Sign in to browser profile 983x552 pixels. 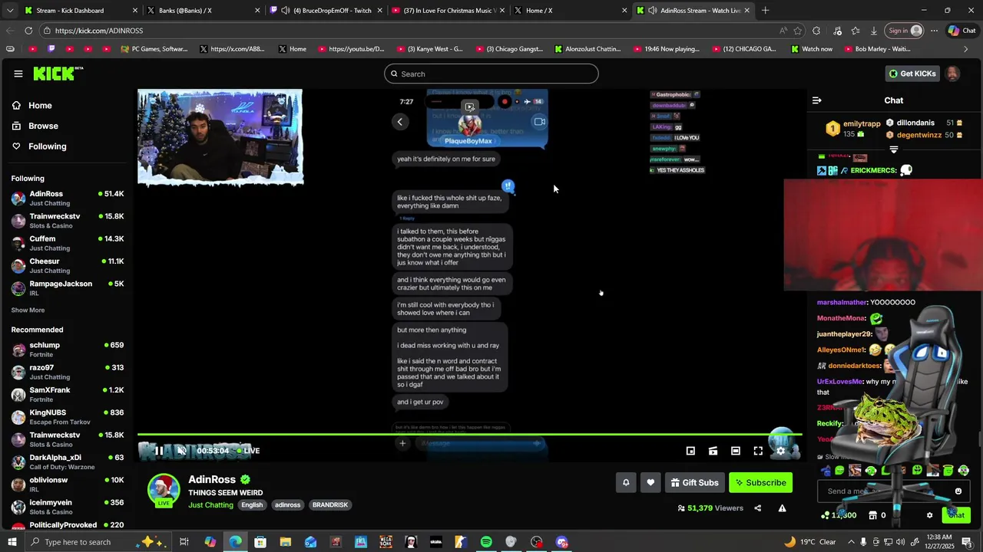[905, 31]
